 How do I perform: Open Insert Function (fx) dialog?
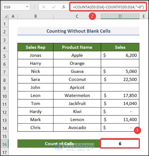click(63, 7)
